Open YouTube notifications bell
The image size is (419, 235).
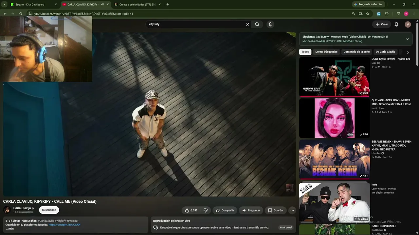click(x=396, y=24)
